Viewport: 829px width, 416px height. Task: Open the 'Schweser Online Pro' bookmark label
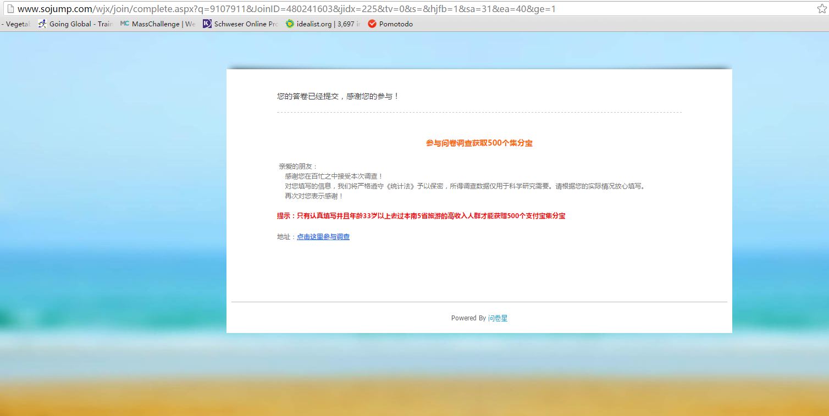tap(246, 24)
